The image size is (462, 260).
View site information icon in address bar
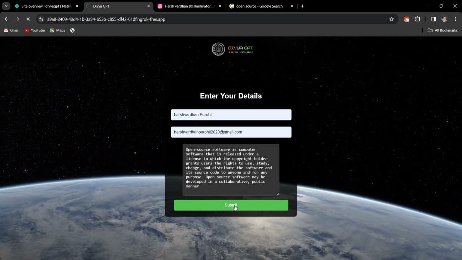pyautogui.click(x=41, y=19)
